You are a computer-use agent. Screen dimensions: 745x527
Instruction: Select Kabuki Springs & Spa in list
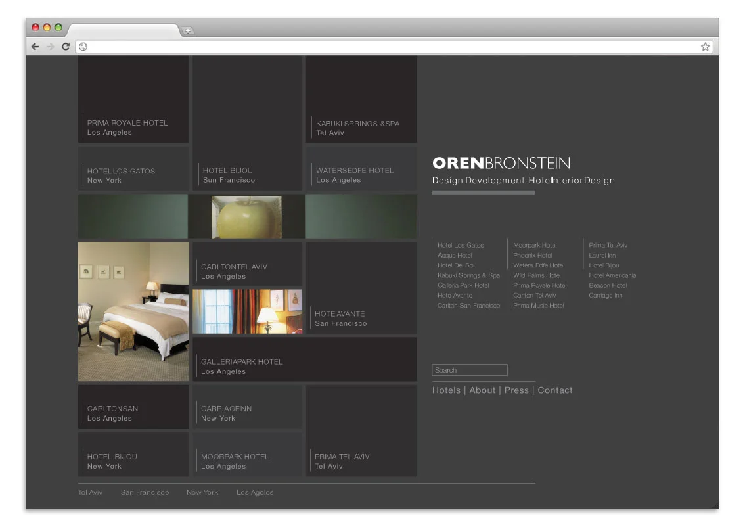click(x=468, y=275)
